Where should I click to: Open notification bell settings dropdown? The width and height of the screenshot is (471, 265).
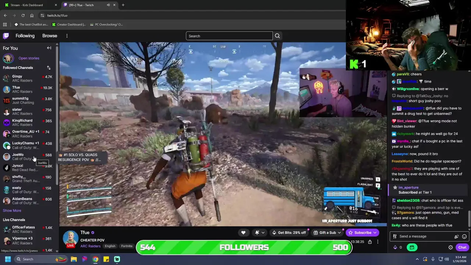pos(260,233)
